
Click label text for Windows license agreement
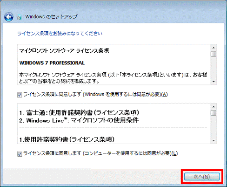point(95,94)
